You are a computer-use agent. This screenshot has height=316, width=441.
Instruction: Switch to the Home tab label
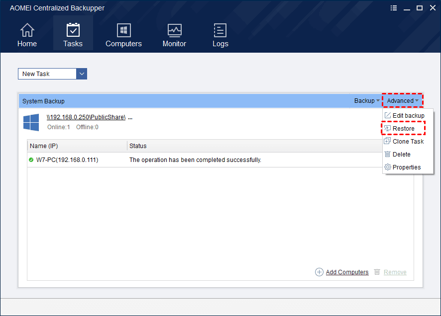27,44
